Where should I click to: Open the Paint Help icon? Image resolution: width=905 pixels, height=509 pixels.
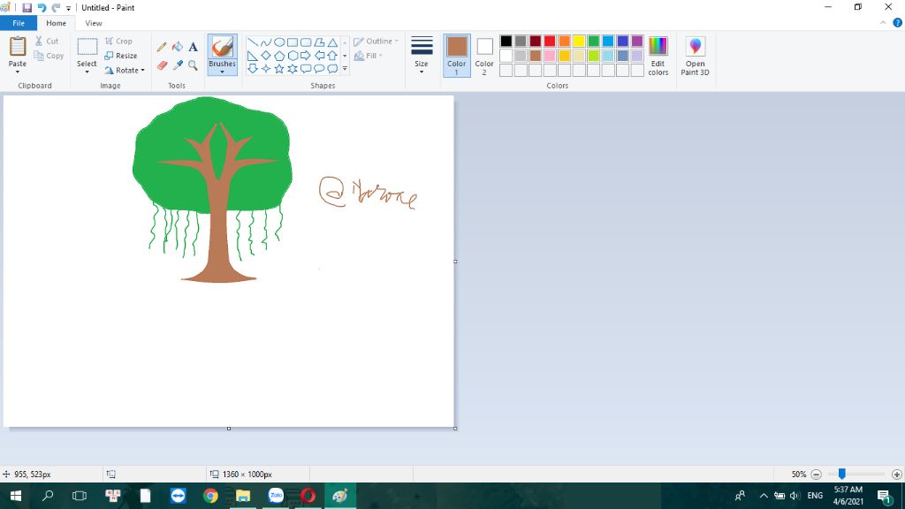898,23
